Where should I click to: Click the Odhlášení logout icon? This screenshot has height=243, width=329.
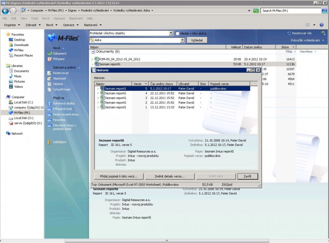pyautogui.click(x=49, y=142)
